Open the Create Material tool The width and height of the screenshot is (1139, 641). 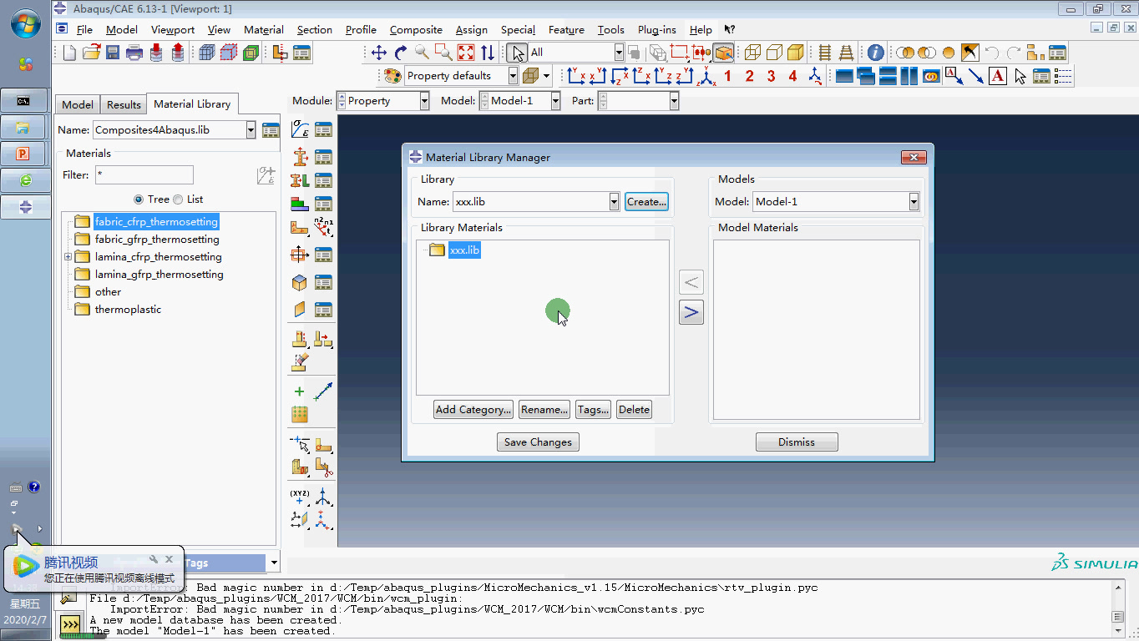click(x=301, y=129)
